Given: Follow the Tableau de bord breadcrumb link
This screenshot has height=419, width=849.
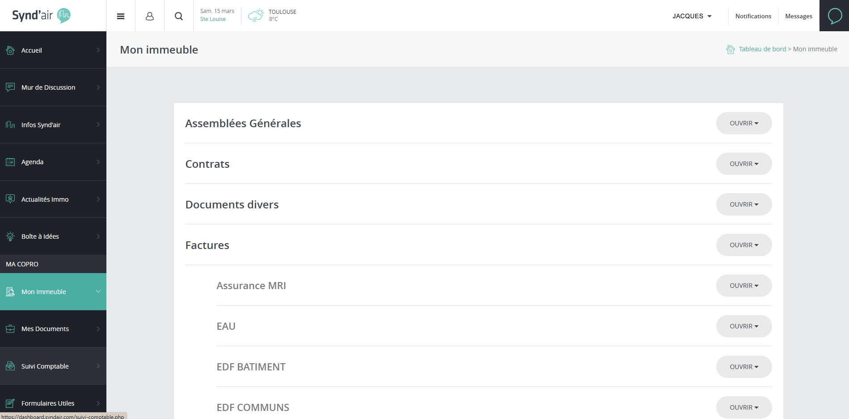Looking at the screenshot, I should [x=762, y=49].
